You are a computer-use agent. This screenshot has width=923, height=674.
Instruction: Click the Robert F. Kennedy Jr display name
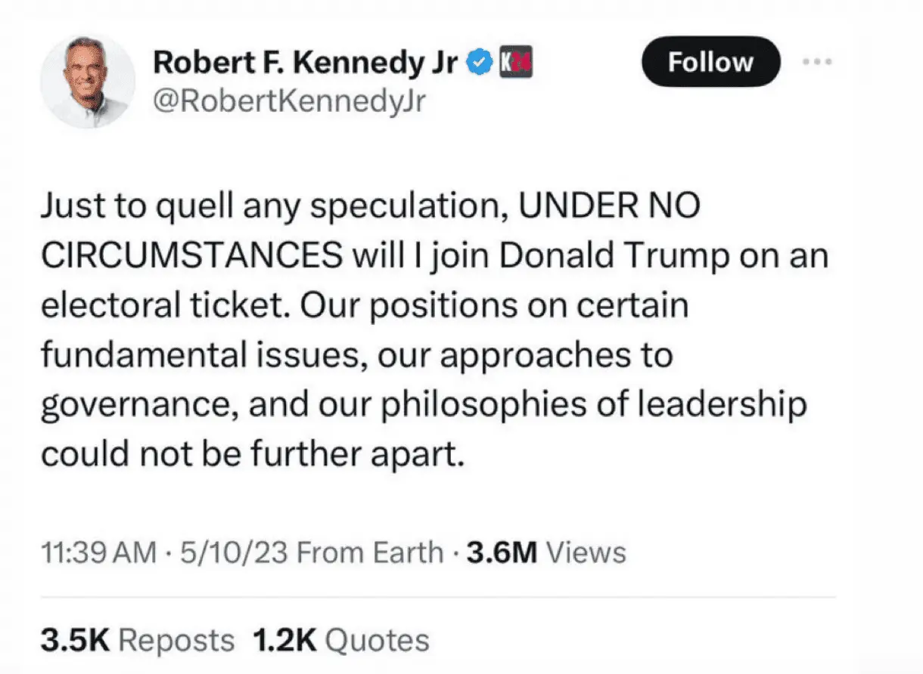305,63
